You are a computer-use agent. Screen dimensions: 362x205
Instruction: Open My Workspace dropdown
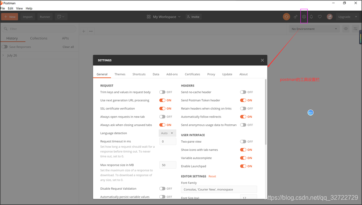[167, 17]
